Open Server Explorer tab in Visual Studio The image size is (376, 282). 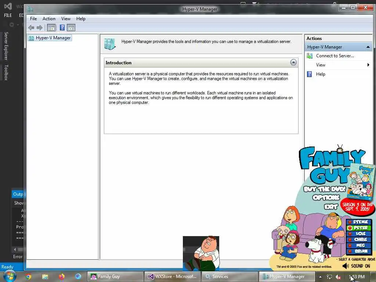(x=6, y=46)
